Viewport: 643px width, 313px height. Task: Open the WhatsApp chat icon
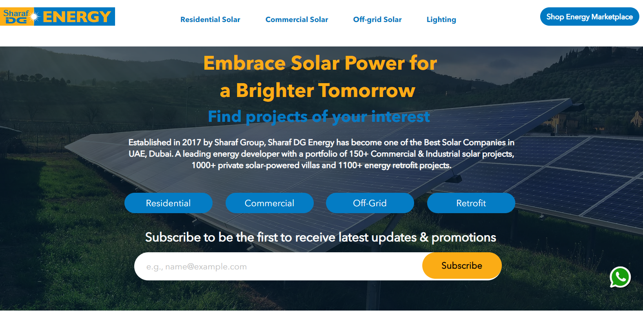tap(620, 277)
